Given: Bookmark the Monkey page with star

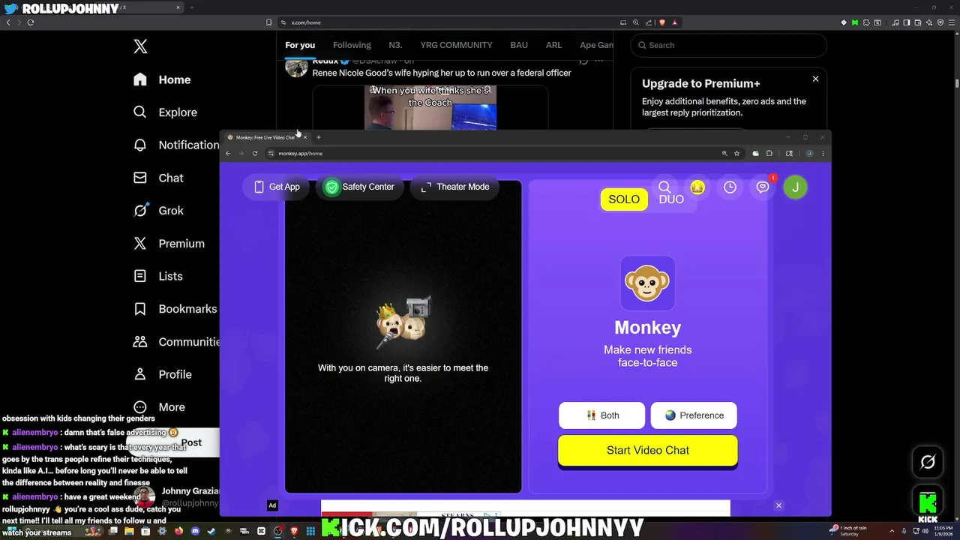Looking at the screenshot, I should pyautogui.click(x=736, y=153).
